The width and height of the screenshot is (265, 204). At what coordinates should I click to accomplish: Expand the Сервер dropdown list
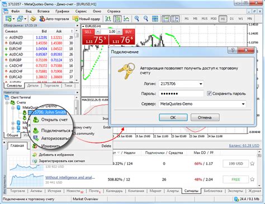tap(243, 104)
